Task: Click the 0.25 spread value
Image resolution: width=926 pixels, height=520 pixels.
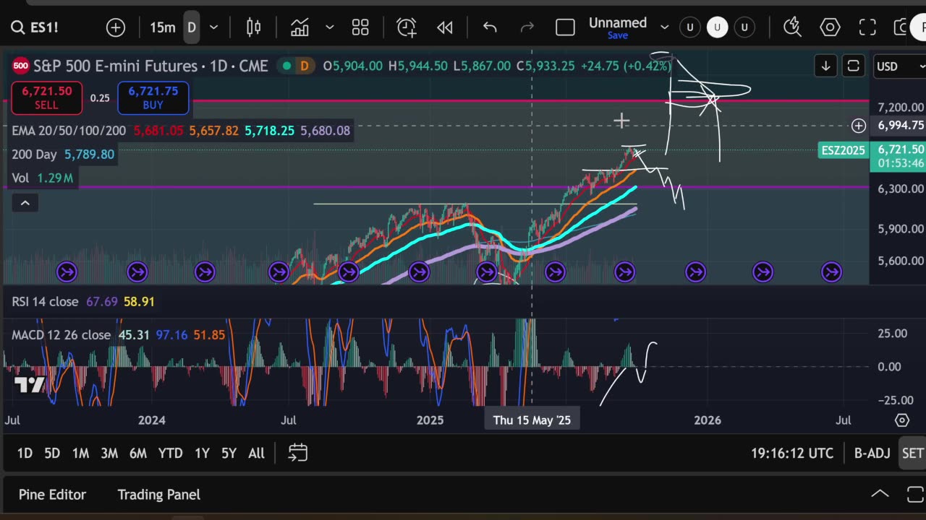Action: (100, 97)
